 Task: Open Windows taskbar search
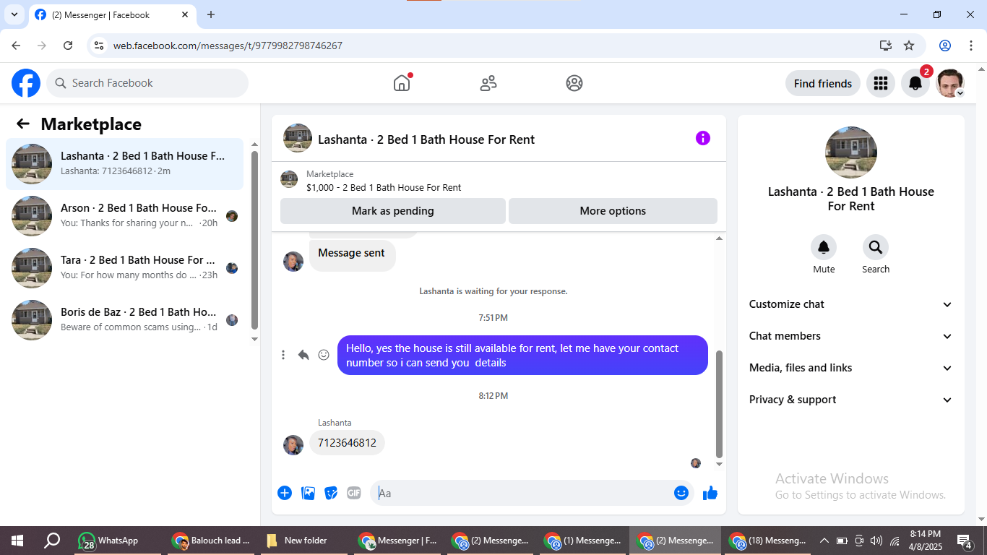click(x=52, y=541)
